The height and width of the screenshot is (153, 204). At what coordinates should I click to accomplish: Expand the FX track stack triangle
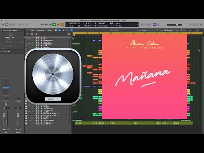tap(29, 39)
